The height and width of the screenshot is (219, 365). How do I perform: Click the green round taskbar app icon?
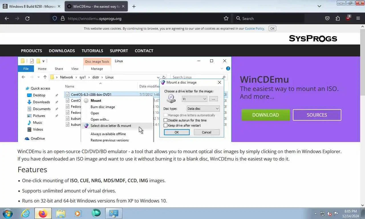tap(96, 213)
